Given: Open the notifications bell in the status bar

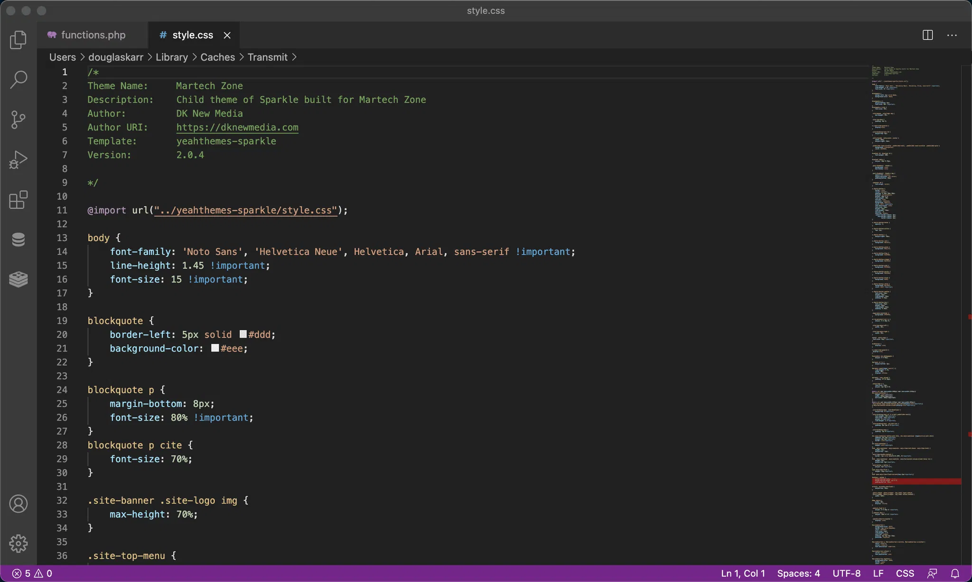Looking at the screenshot, I should pyautogui.click(x=955, y=573).
